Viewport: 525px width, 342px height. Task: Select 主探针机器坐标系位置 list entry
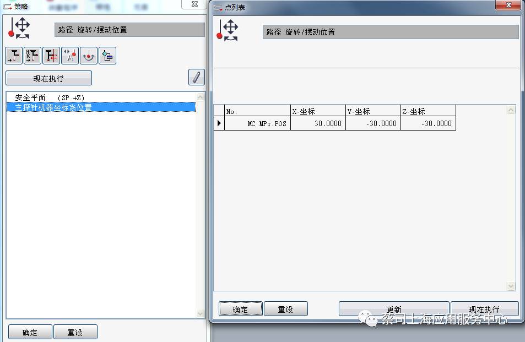tap(100, 107)
